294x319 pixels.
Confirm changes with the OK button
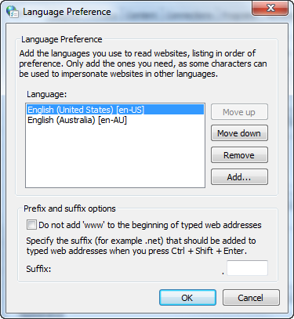point(187,298)
